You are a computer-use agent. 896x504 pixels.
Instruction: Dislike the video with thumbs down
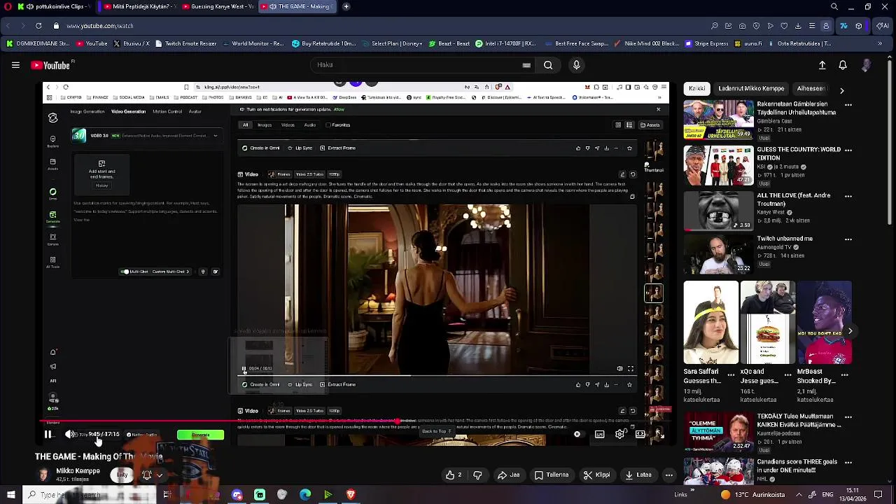477,475
